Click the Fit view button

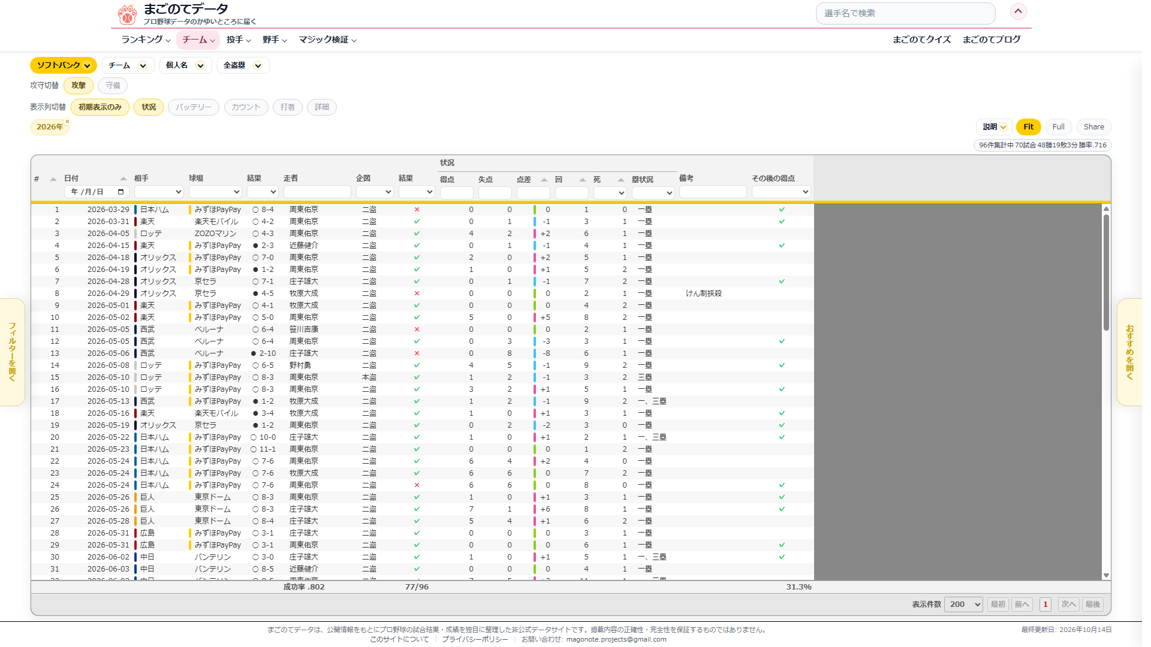(1028, 127)
